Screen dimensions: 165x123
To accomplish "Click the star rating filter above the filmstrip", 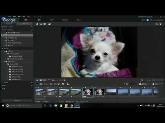I will coord(55,80).
